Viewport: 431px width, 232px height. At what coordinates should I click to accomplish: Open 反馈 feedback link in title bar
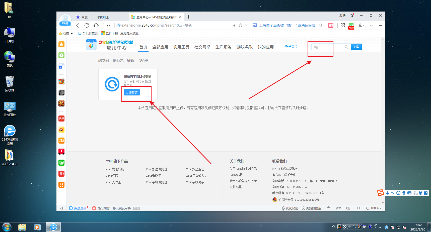click(x=342, y=16)
